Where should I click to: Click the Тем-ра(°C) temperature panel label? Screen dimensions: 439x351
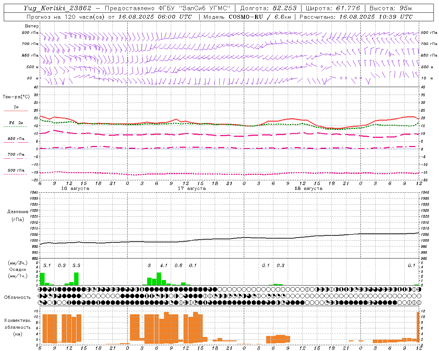coord(16,97)
